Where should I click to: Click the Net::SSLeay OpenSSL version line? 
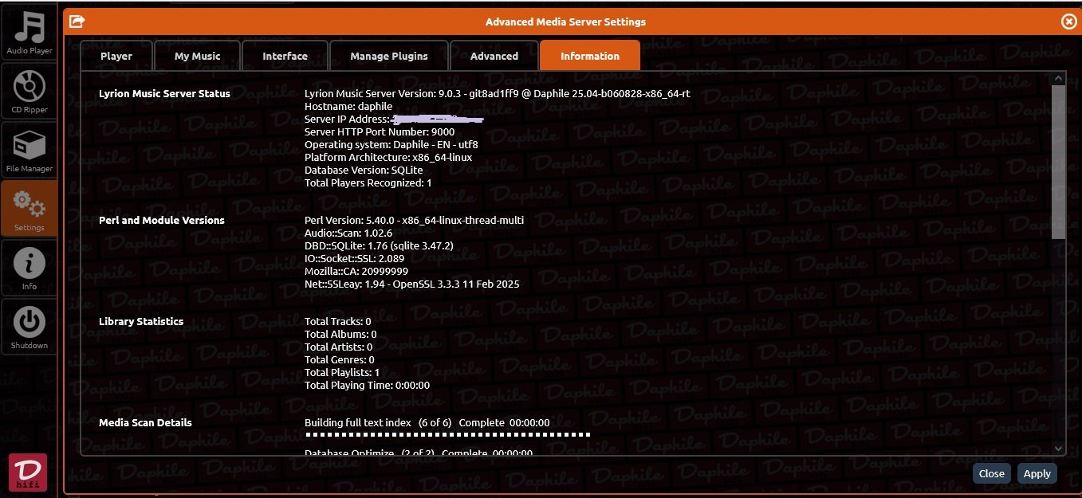(412, 284)
